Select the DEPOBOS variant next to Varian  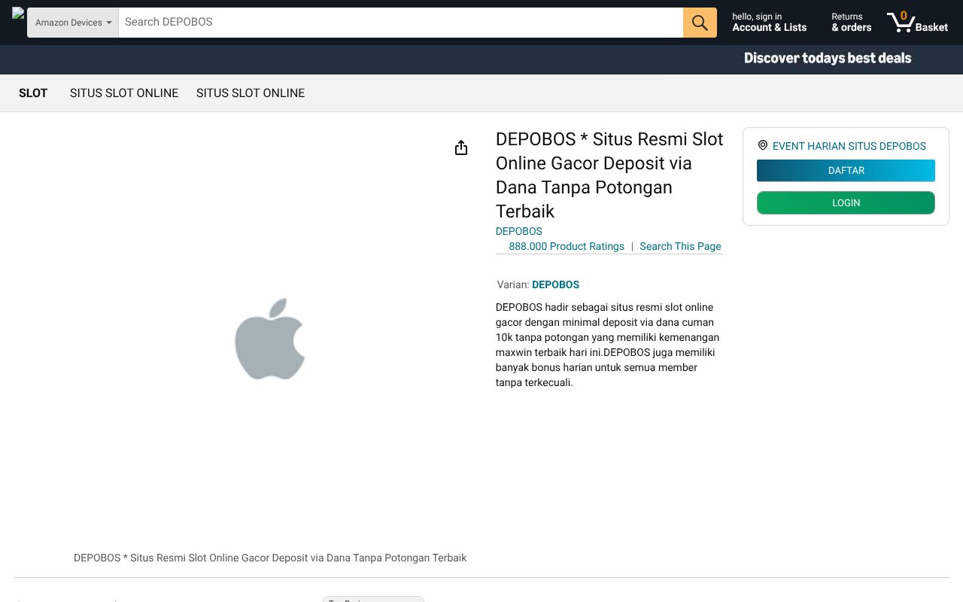[x=555, y=284]
